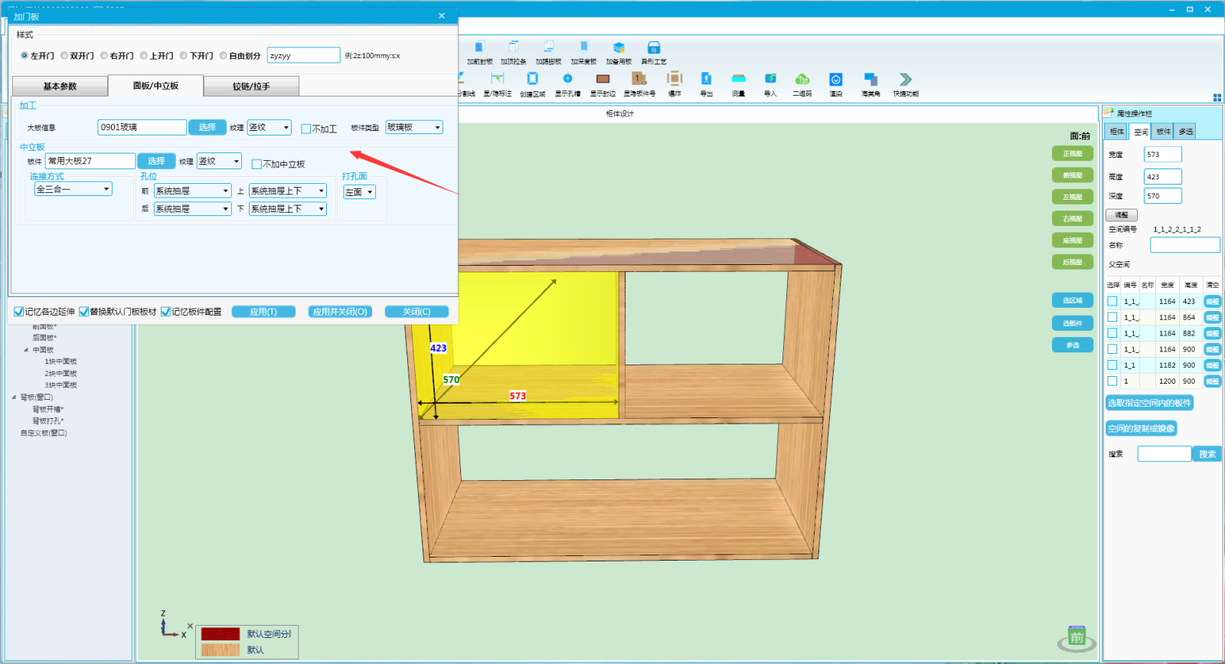
Task: Click the 加备用板 toolbar icon
Action: pos(619,47)
